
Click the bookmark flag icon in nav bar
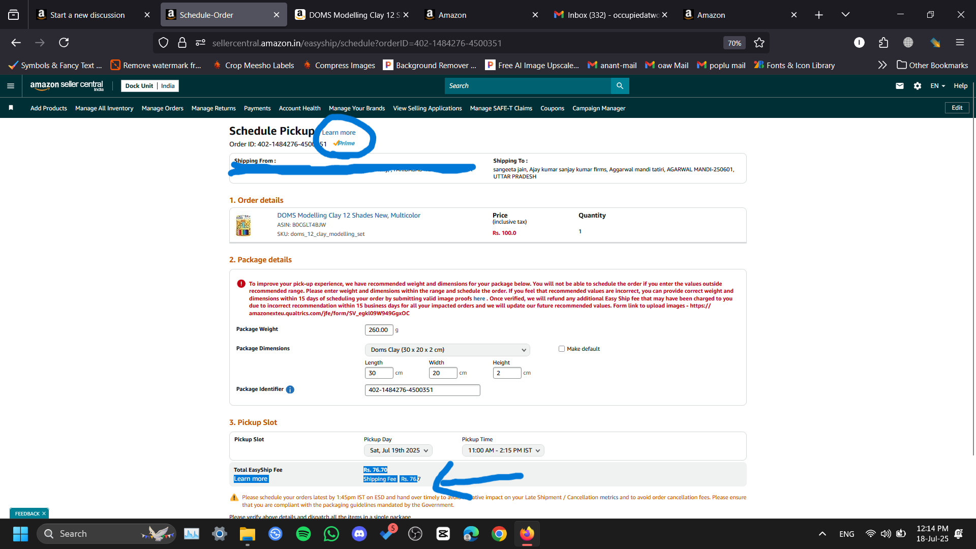(x=11, y=108)
